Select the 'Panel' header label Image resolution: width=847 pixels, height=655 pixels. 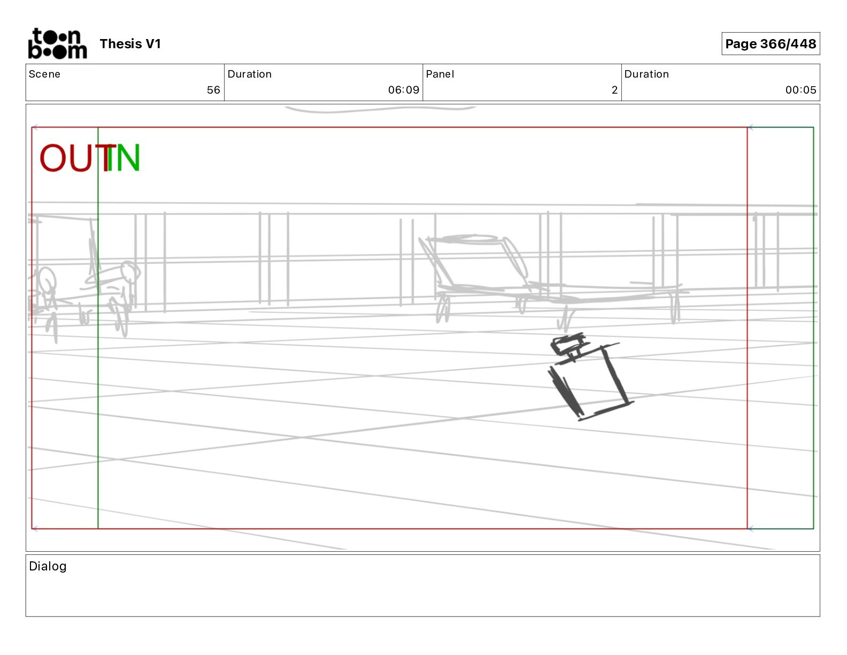440,74
